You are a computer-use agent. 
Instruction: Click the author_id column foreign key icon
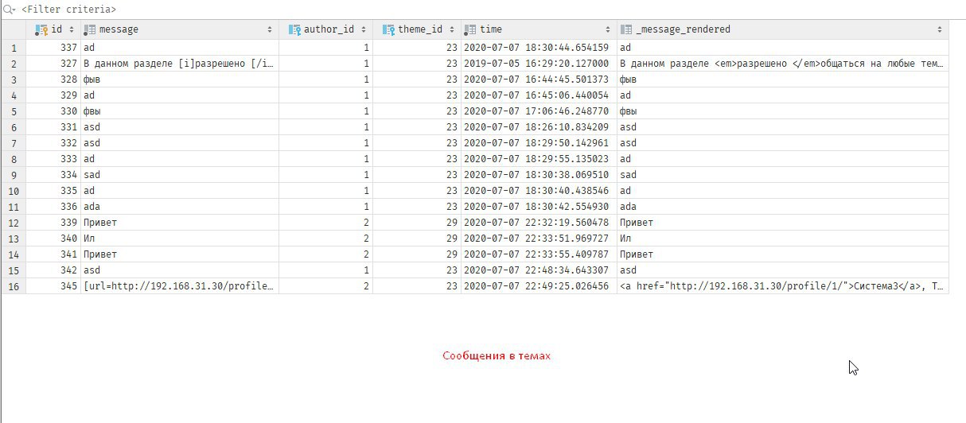294,29
